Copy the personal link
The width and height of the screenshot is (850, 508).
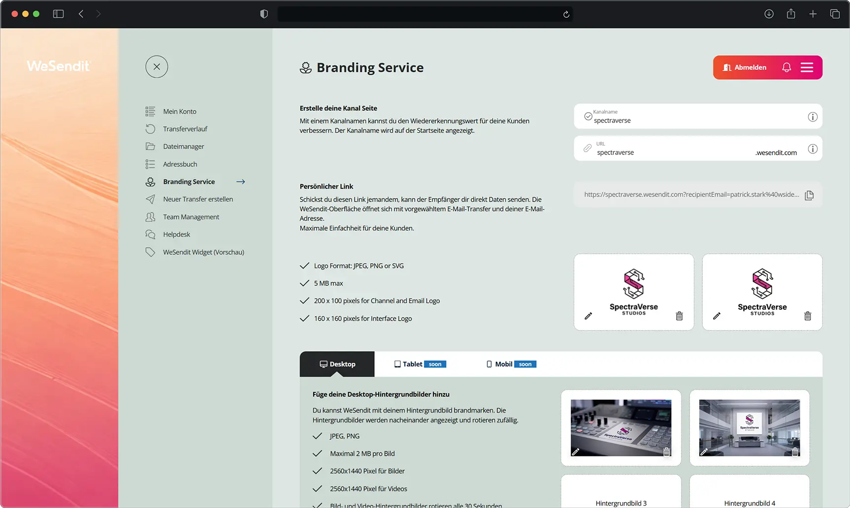[809, 195]
